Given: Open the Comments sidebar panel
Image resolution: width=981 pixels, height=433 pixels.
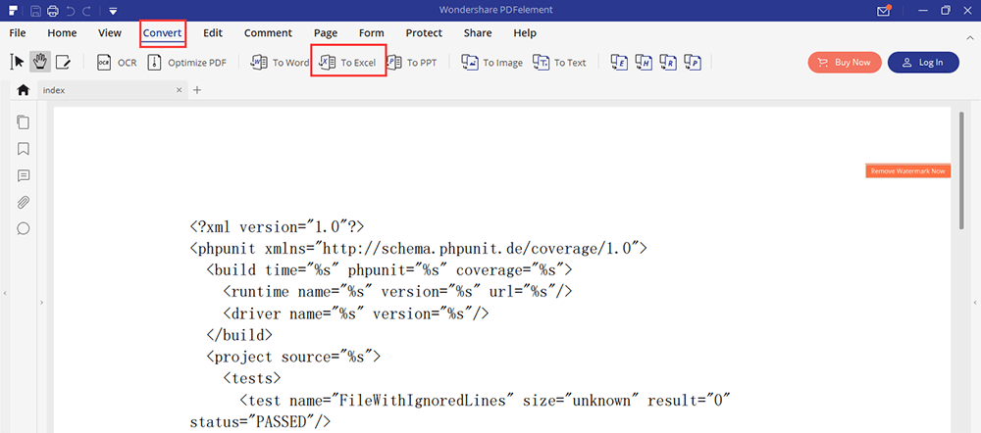Looking at the screenshot, I should point(24,175).
